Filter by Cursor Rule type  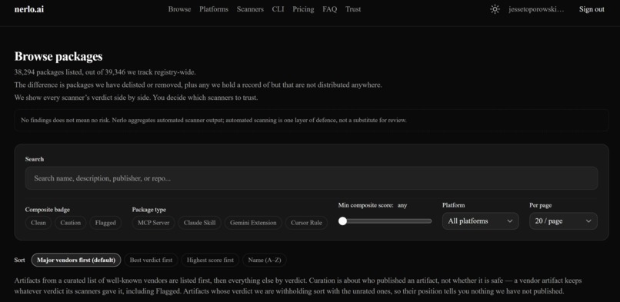tap(306, 223)
